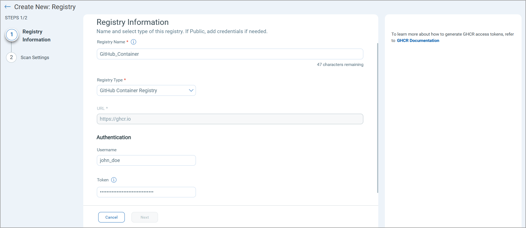Viewport: 526px width, 228px height.
Task: Click the Next button
Action: [x=144, y=217]
